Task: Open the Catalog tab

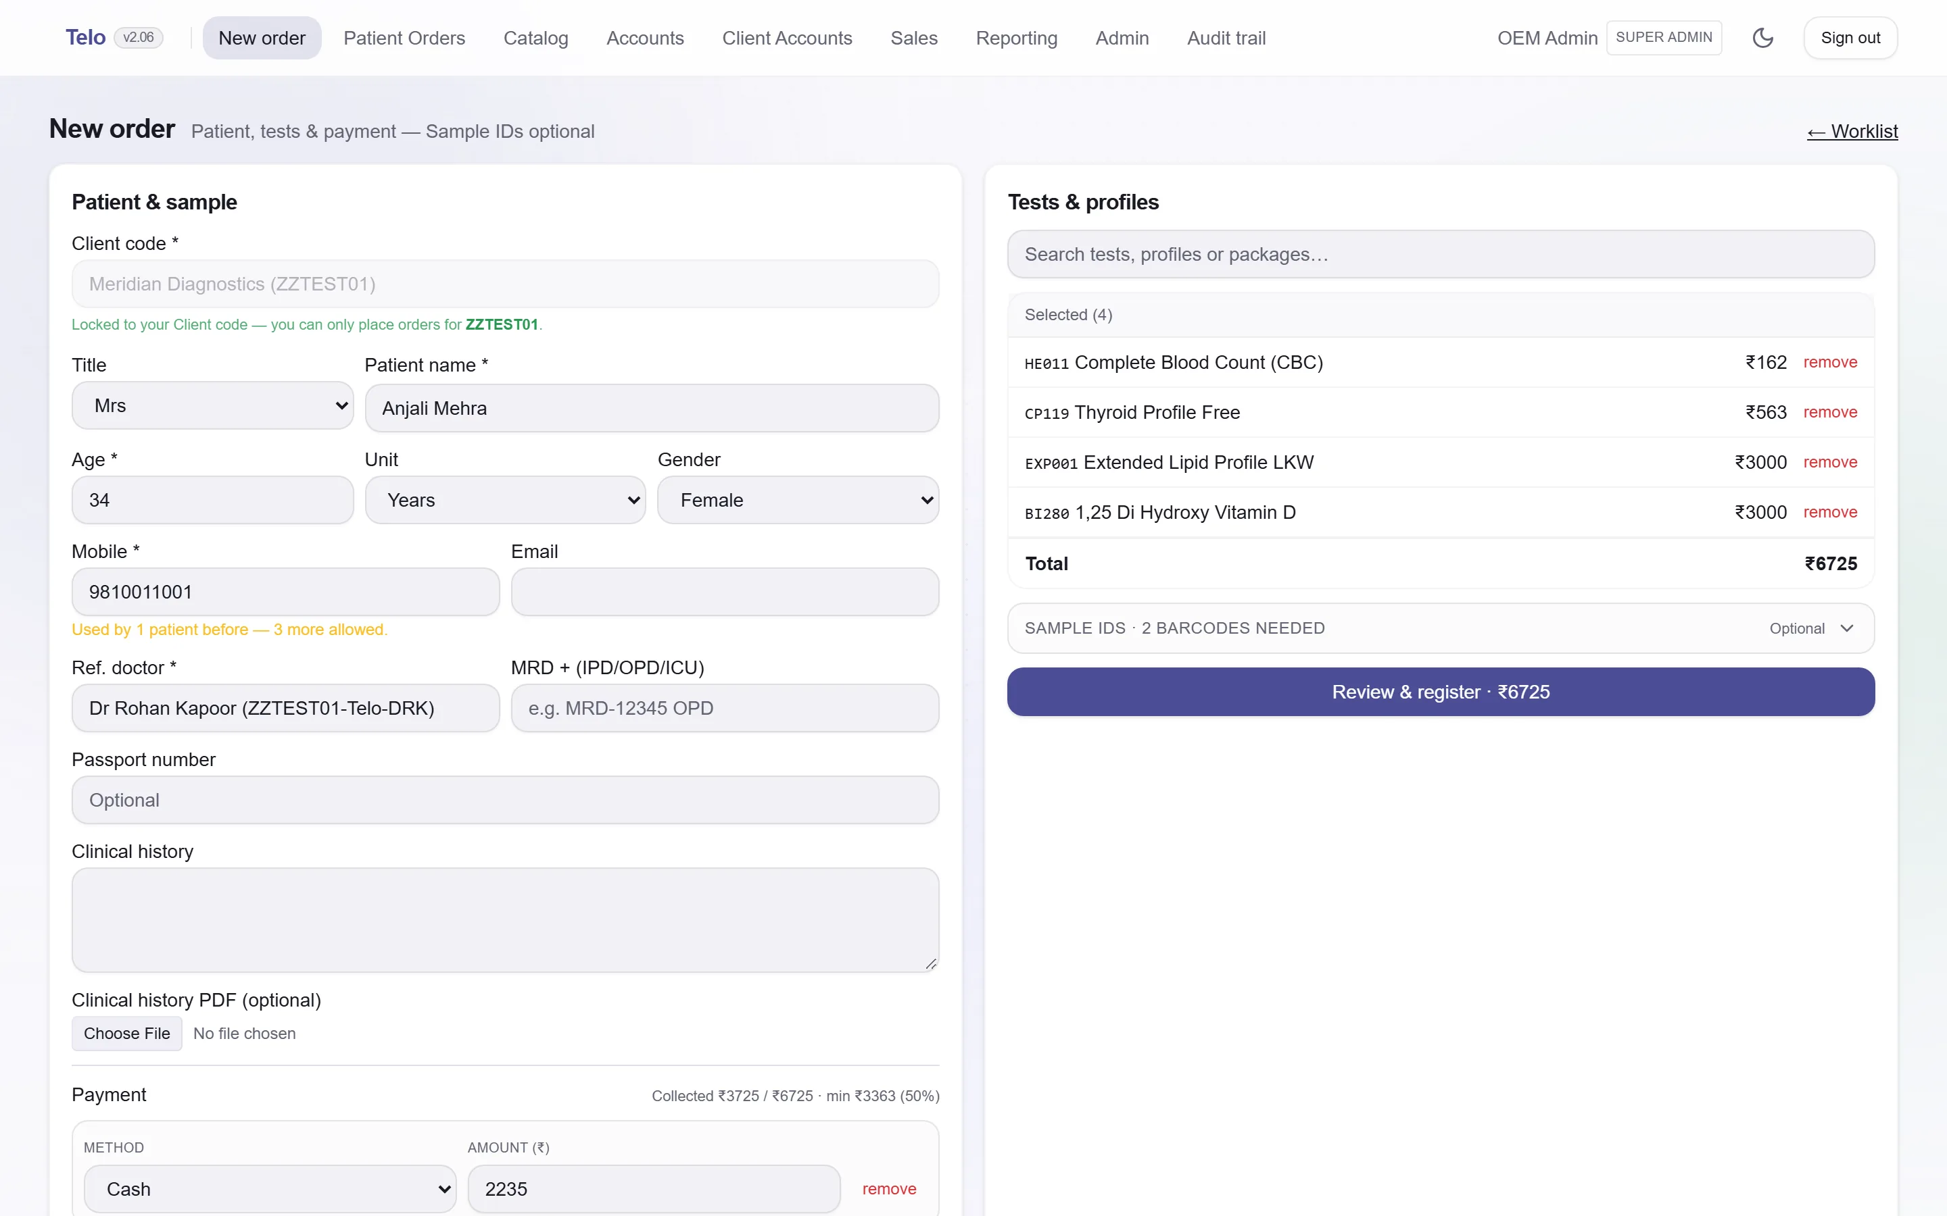Action: tap(536, 38)
